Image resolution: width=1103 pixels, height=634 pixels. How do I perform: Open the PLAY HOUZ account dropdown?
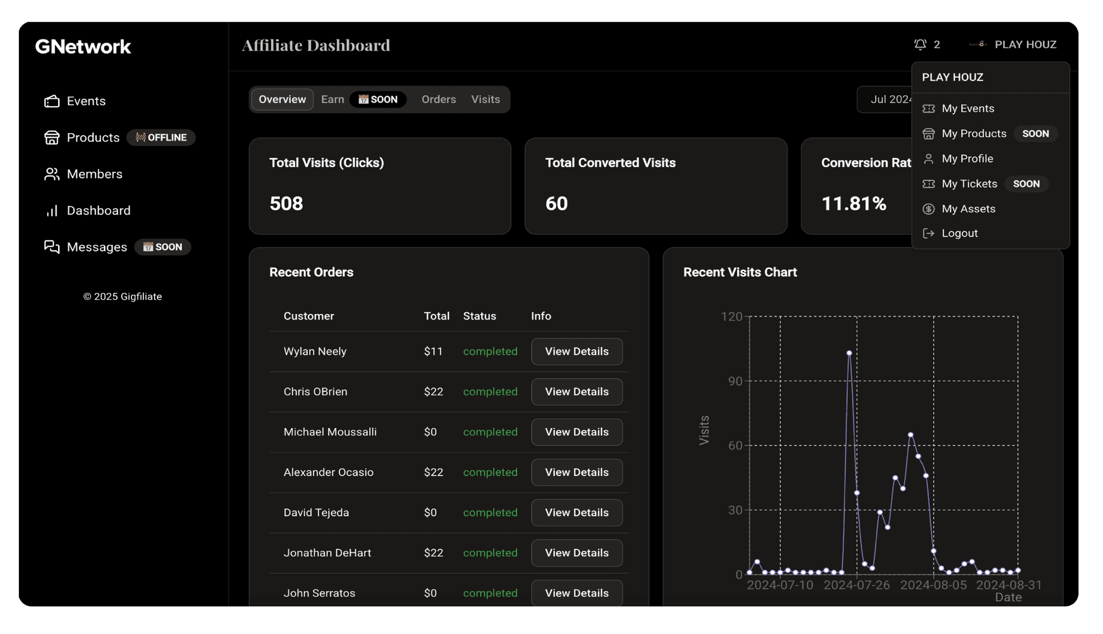[x=1026, y=44]
